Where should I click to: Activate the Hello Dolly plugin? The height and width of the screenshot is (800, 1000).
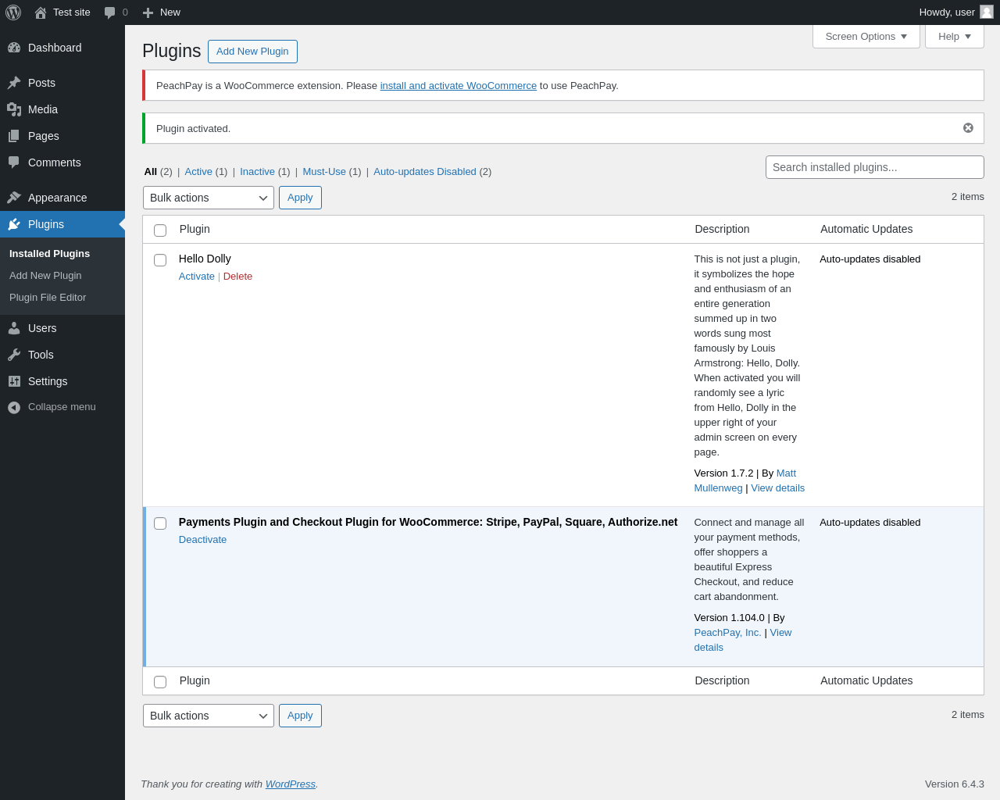pos(197,277)
